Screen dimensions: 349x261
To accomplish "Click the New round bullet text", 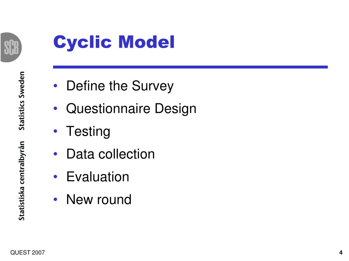I will point(99,199).
